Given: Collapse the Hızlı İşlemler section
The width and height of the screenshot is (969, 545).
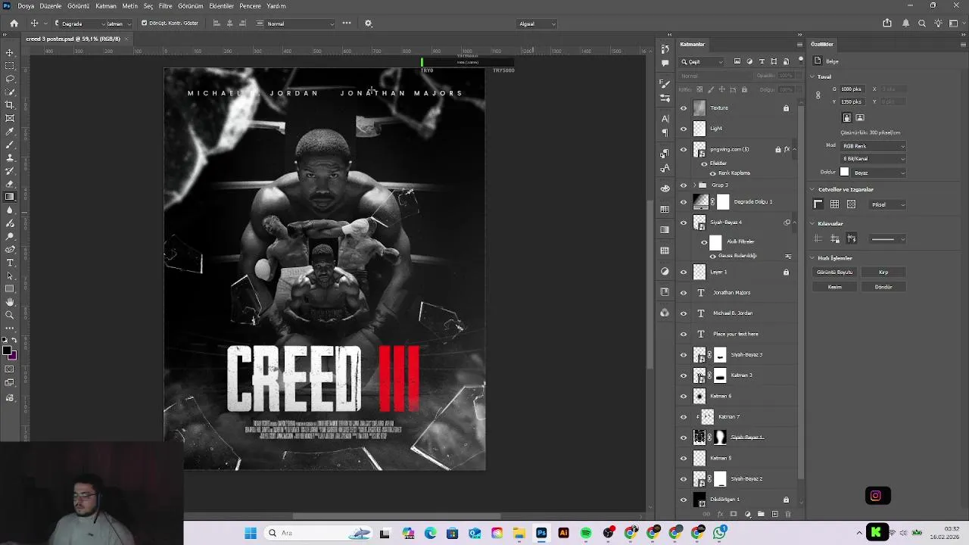Looking at the screenshot, I should click(812, 258).
